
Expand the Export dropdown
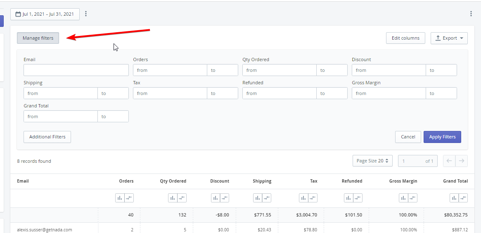click(x=449, y=38)
